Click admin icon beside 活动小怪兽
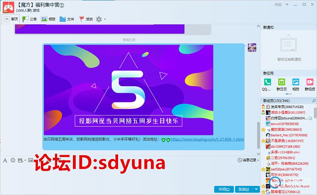 click(x=263, y=112)
